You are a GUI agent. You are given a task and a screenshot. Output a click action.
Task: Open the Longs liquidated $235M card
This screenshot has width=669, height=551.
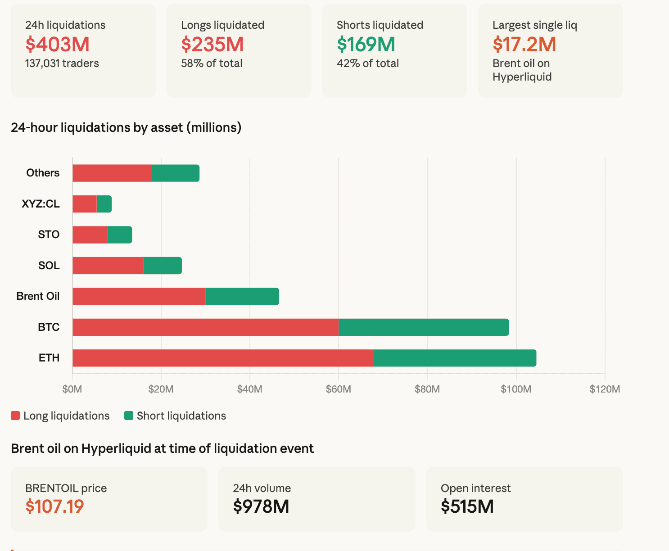pyautogui.click(x=239, y=50)
